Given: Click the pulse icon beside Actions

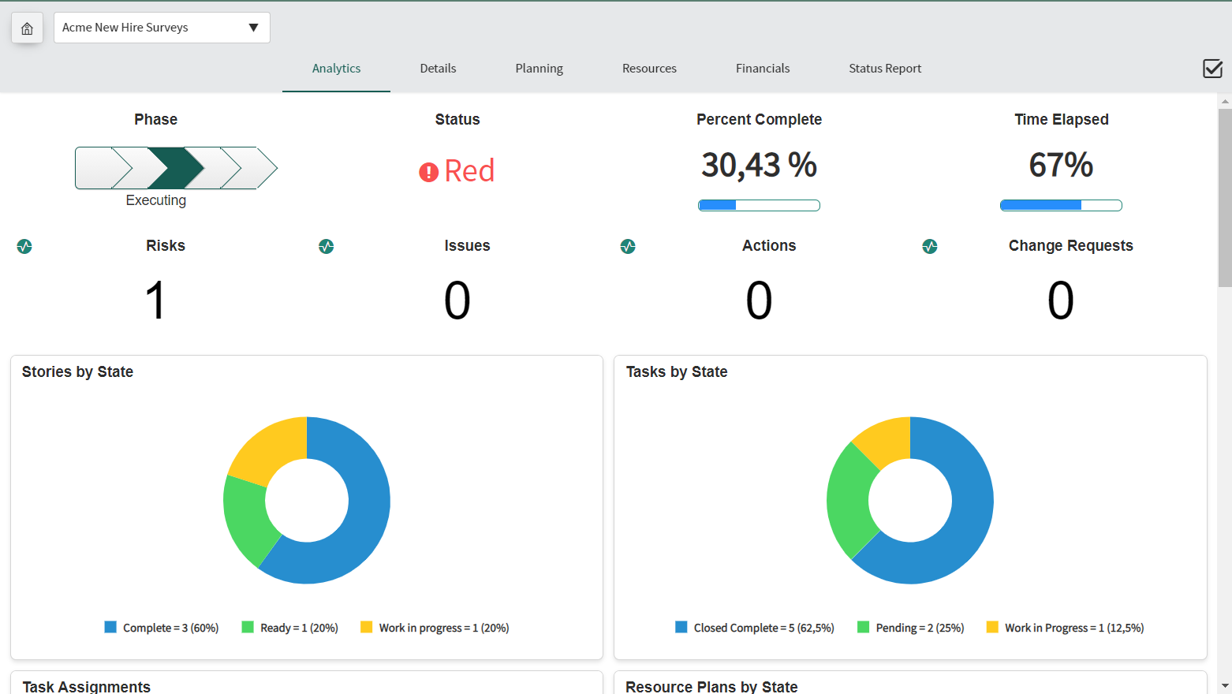Looking at the screenshot, I should (x=628, y=247).
